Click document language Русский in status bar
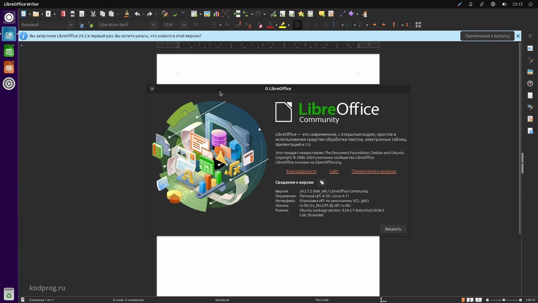The image size is (538, 303). coord(322,300)
